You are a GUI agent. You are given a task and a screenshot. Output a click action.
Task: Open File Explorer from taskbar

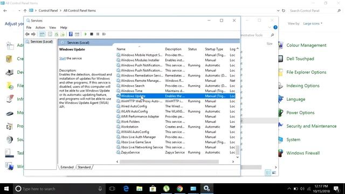139,189
